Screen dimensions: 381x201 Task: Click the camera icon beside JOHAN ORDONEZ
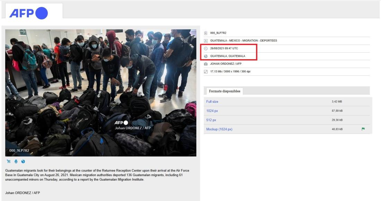pos(206,64)
